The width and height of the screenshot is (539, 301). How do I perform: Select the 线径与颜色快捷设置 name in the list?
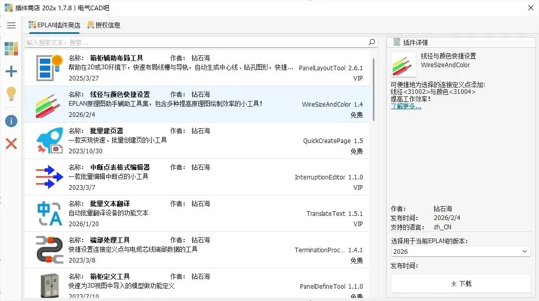point(120,94)
